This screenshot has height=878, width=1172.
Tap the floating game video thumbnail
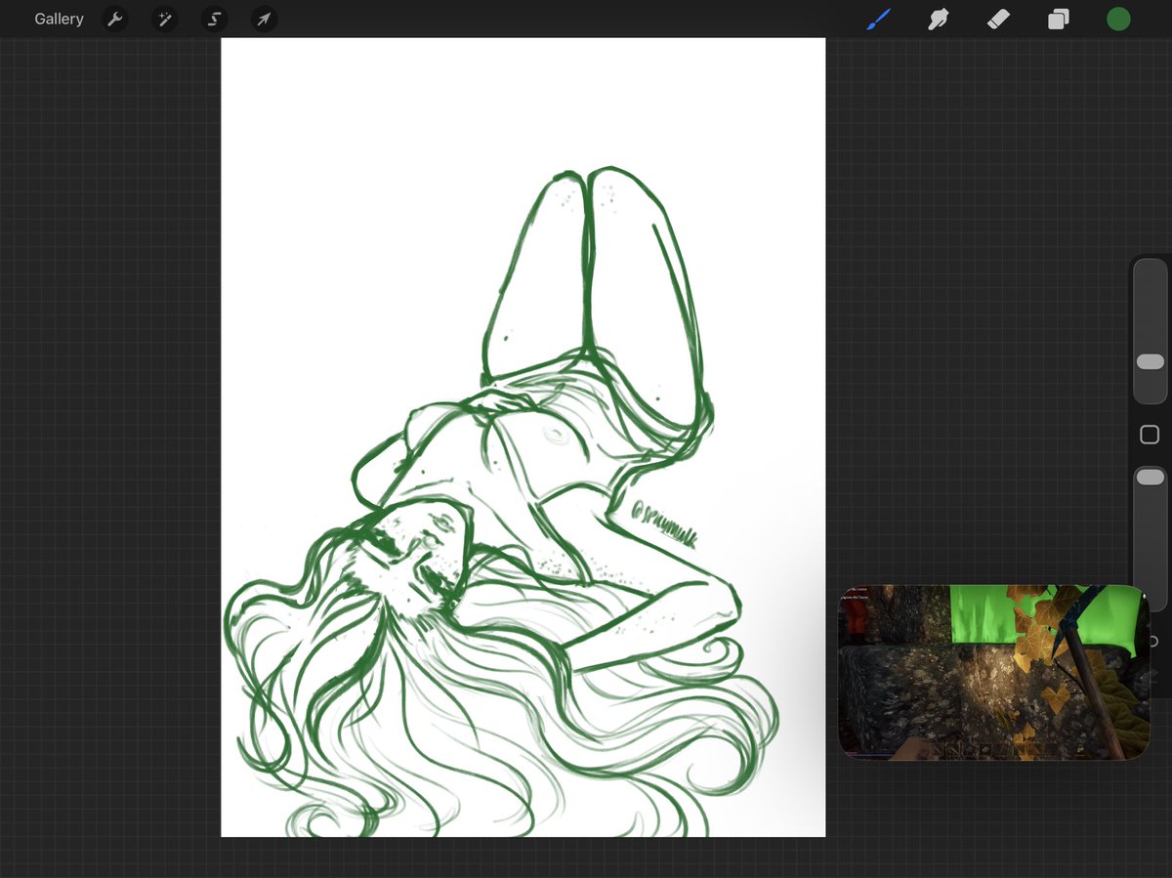[993, 672]
